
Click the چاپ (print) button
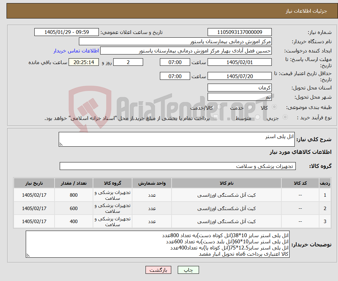pyautogui.click(x=188, y=270)
